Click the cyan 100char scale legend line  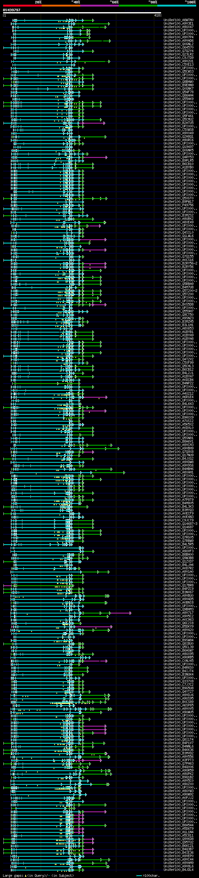pos(139,875)
